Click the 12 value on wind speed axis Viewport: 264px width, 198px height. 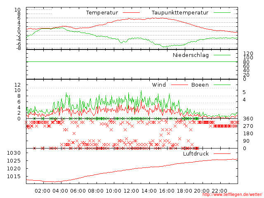(17, 85)
